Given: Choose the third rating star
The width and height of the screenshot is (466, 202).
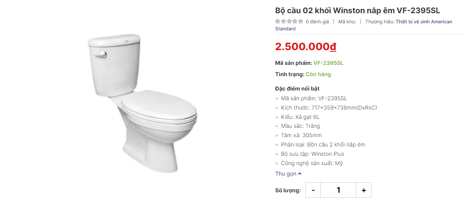Looking at the screenshot, I should 289,21.
